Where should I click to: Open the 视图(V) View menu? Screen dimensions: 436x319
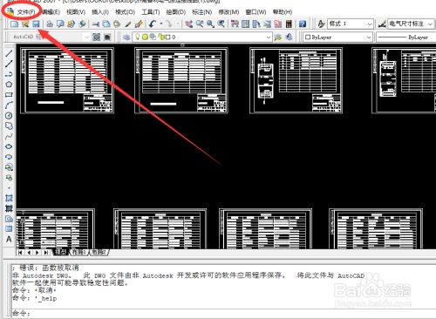[76, 12]
